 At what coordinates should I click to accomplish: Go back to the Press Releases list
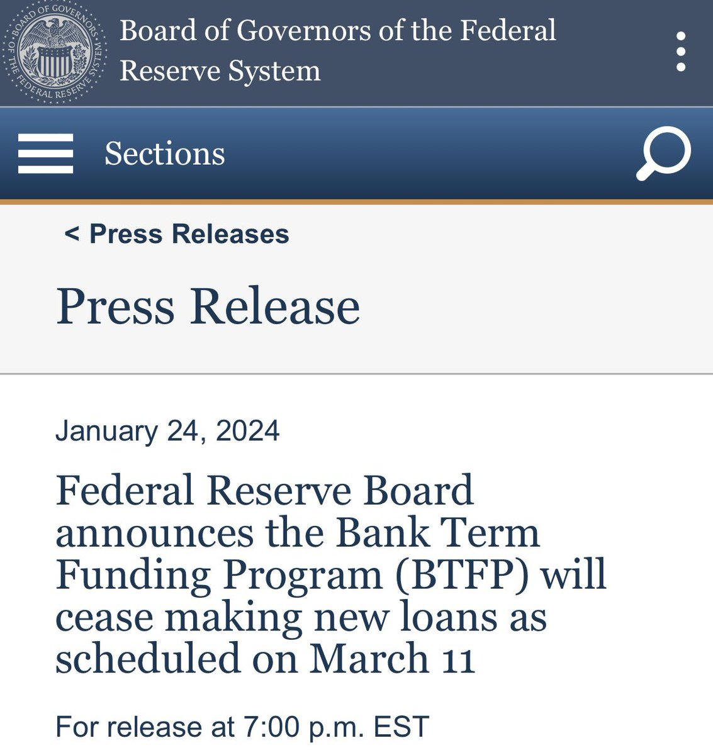[189, 234]
